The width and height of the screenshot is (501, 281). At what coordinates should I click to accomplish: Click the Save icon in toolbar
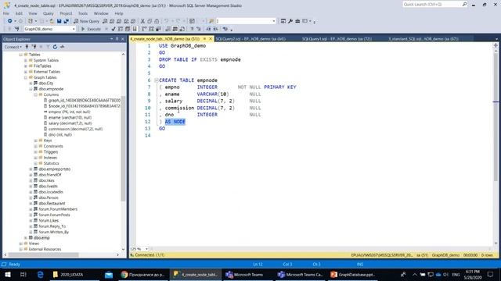click(59, 21)
